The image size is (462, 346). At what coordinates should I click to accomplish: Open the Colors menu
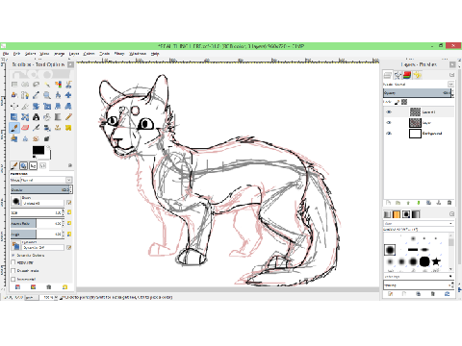tap(89, 54)
